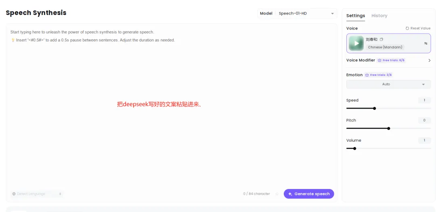The image size is (436, 212).
Task: Play the 刘春和 voice preview
Action: pyautogui.click(x=356, y=43)
